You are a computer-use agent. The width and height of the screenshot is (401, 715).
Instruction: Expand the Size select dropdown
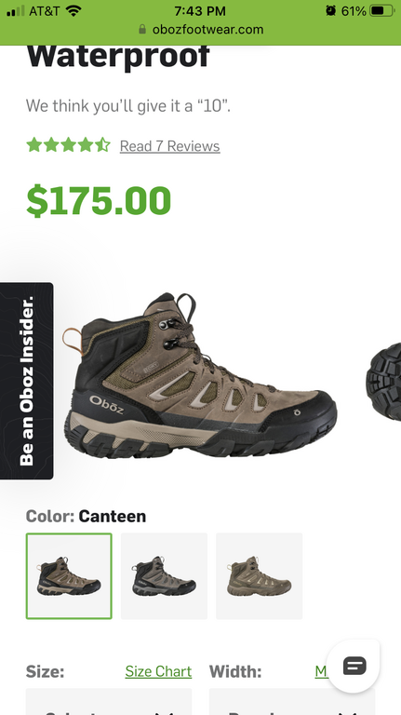[x=109, y=702]
